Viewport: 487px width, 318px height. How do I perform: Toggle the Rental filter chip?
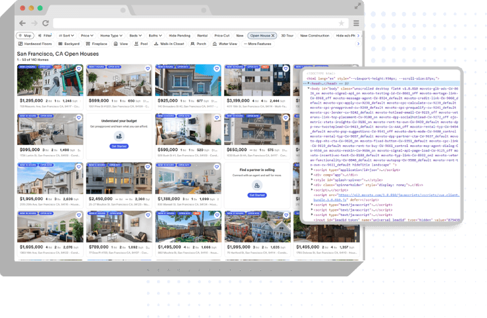coord(202,36)
